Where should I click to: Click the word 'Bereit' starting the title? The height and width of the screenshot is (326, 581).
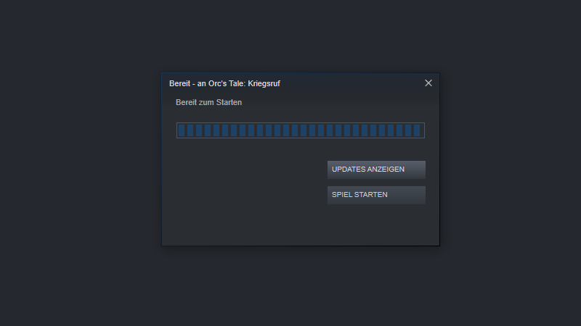[x=179, y=83]
